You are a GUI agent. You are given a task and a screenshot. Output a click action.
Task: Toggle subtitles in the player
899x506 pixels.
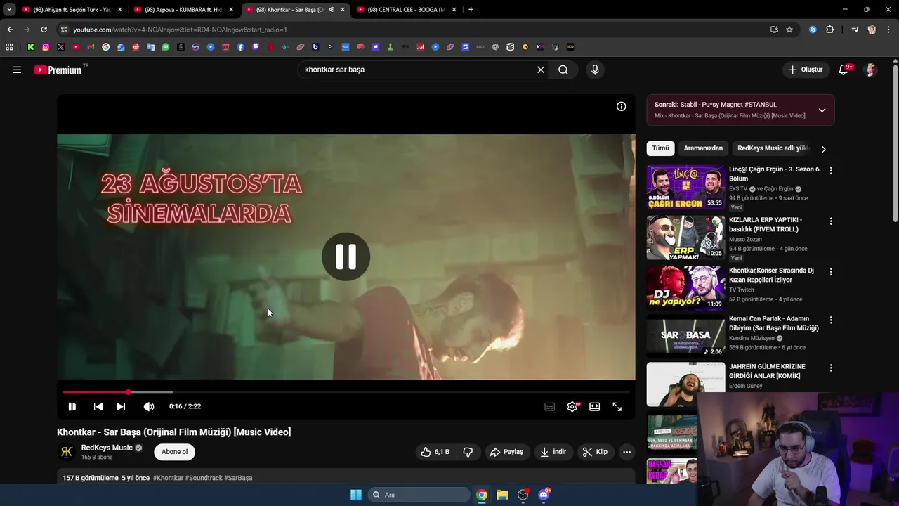(x=550, y=406)
